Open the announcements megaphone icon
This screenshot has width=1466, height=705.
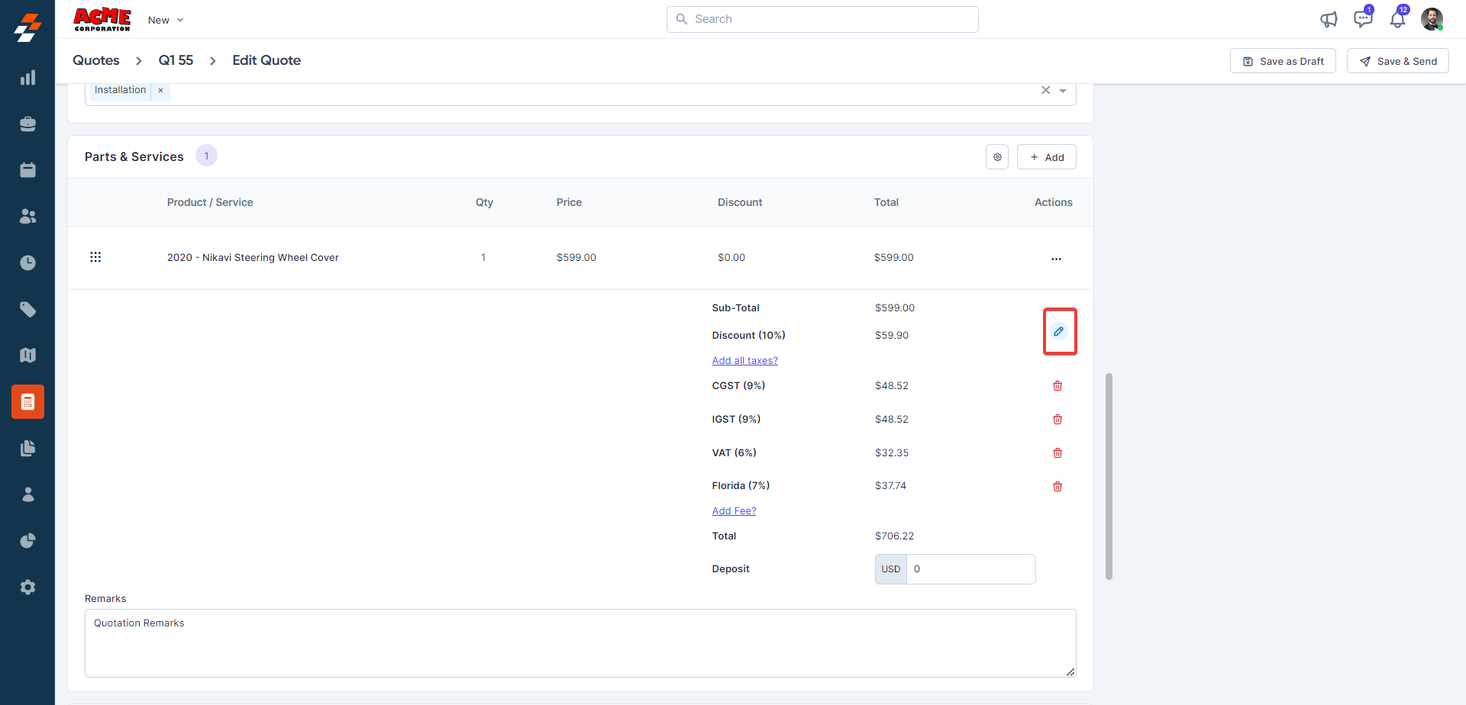click(x=1329, y=20)
